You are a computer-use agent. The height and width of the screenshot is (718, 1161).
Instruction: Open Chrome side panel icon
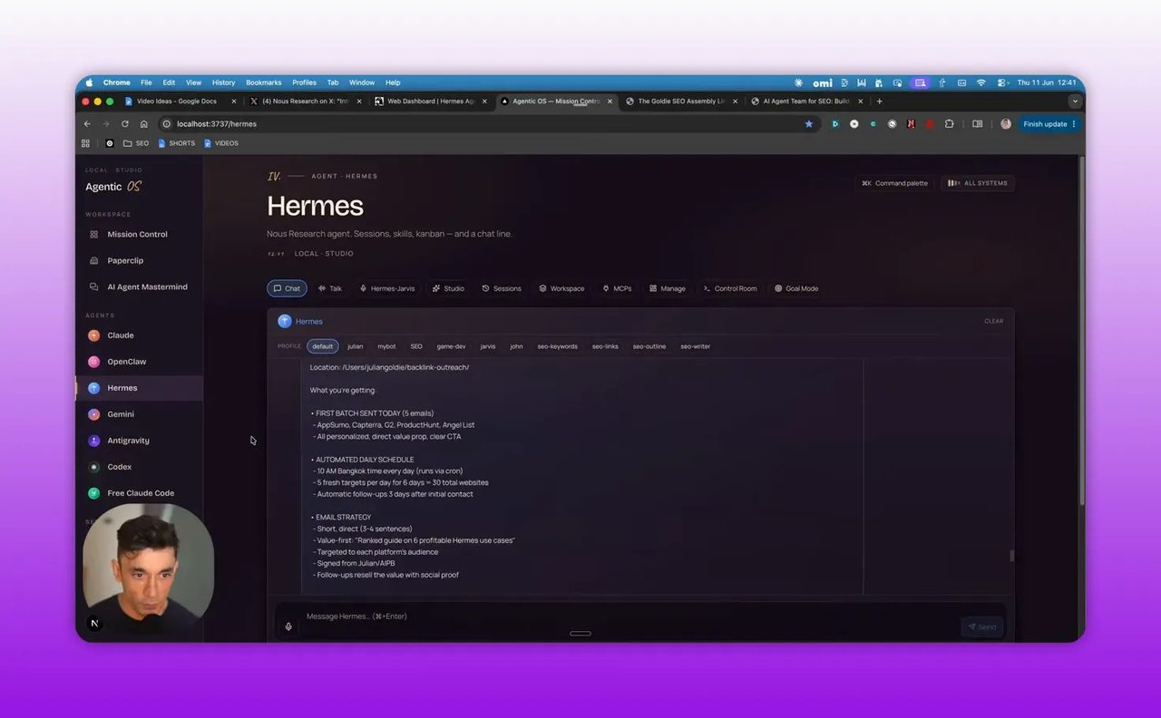978,124
